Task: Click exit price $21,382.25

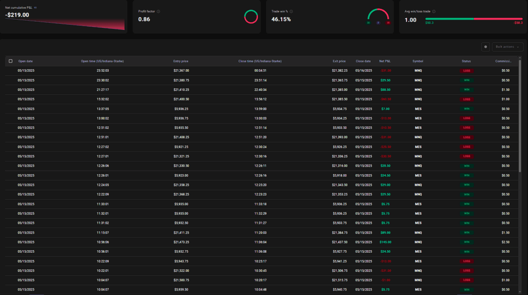Action: pos(339,71)
